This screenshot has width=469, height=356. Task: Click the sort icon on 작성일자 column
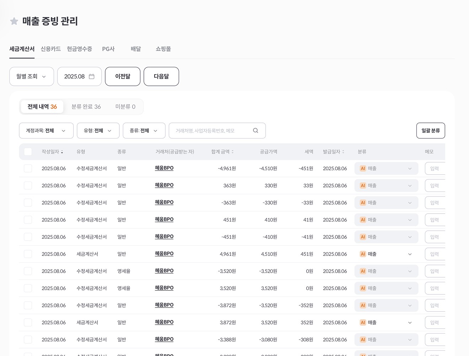(x=62, y=152)
